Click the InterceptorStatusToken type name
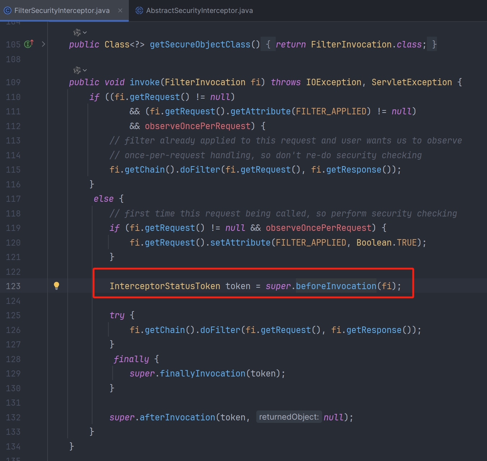 click(x=164, y=286)
